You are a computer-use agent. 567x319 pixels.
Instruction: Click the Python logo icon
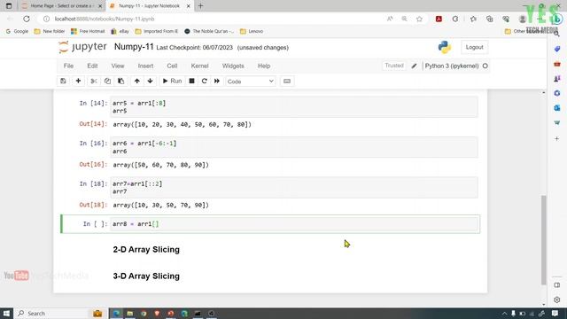445,47
